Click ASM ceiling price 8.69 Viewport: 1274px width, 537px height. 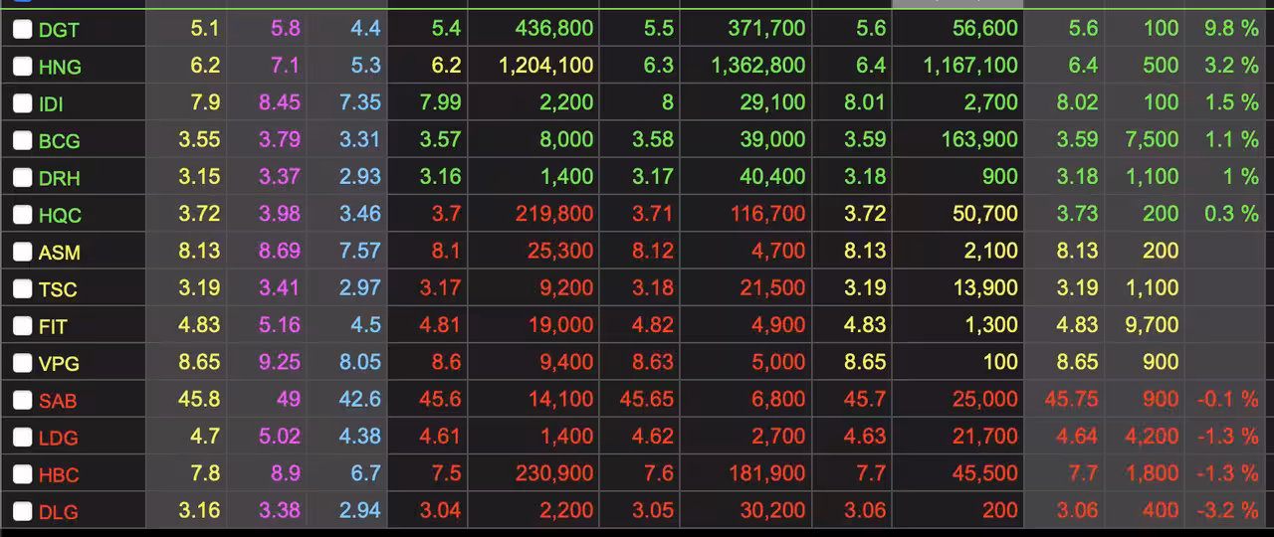[x=280, y=251]
